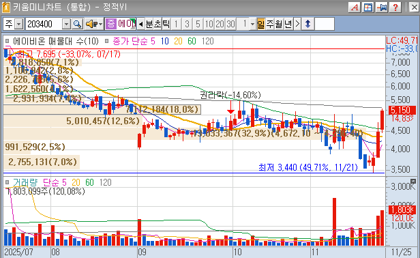Open the window layout grid icon

(368, 8)
